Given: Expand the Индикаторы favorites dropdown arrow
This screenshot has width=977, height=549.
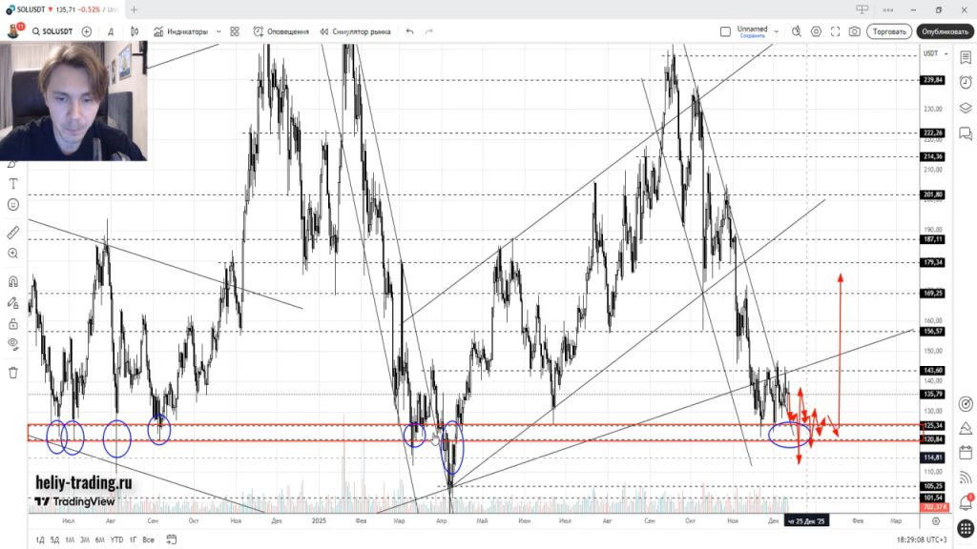Looking at the screenshot, I should pyautogui.click(x=218, y=31).
